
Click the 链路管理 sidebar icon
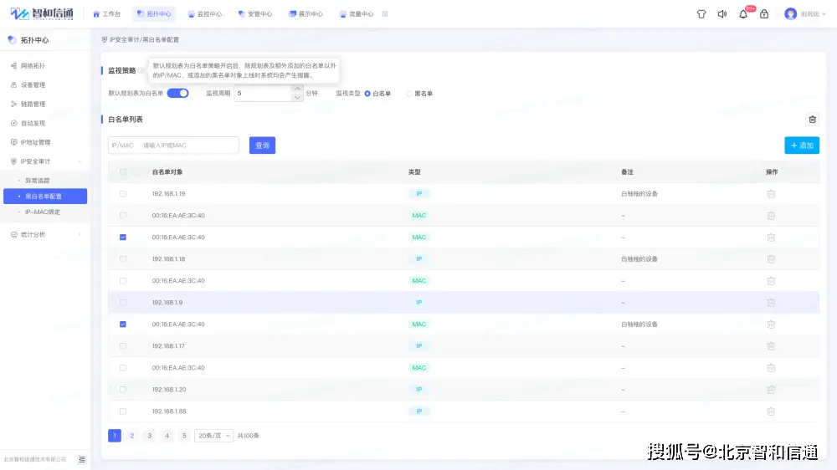14,104
